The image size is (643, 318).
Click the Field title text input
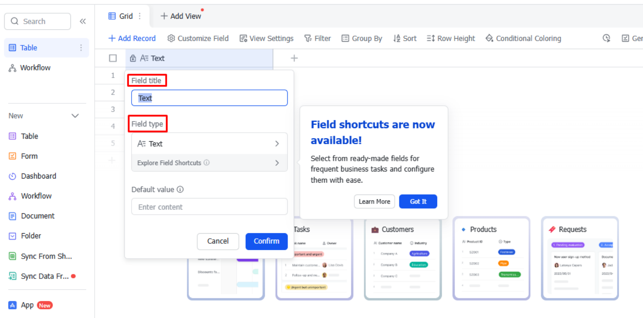tap(209, 98)
